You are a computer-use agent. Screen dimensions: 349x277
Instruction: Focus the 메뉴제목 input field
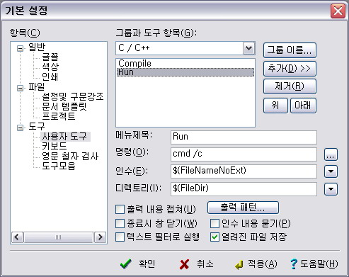click(x=244, y=137)
